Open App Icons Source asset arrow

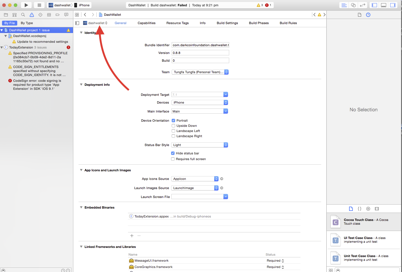click(x=222, y=179)
